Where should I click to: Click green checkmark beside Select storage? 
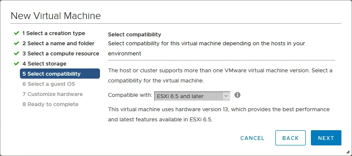17,64
